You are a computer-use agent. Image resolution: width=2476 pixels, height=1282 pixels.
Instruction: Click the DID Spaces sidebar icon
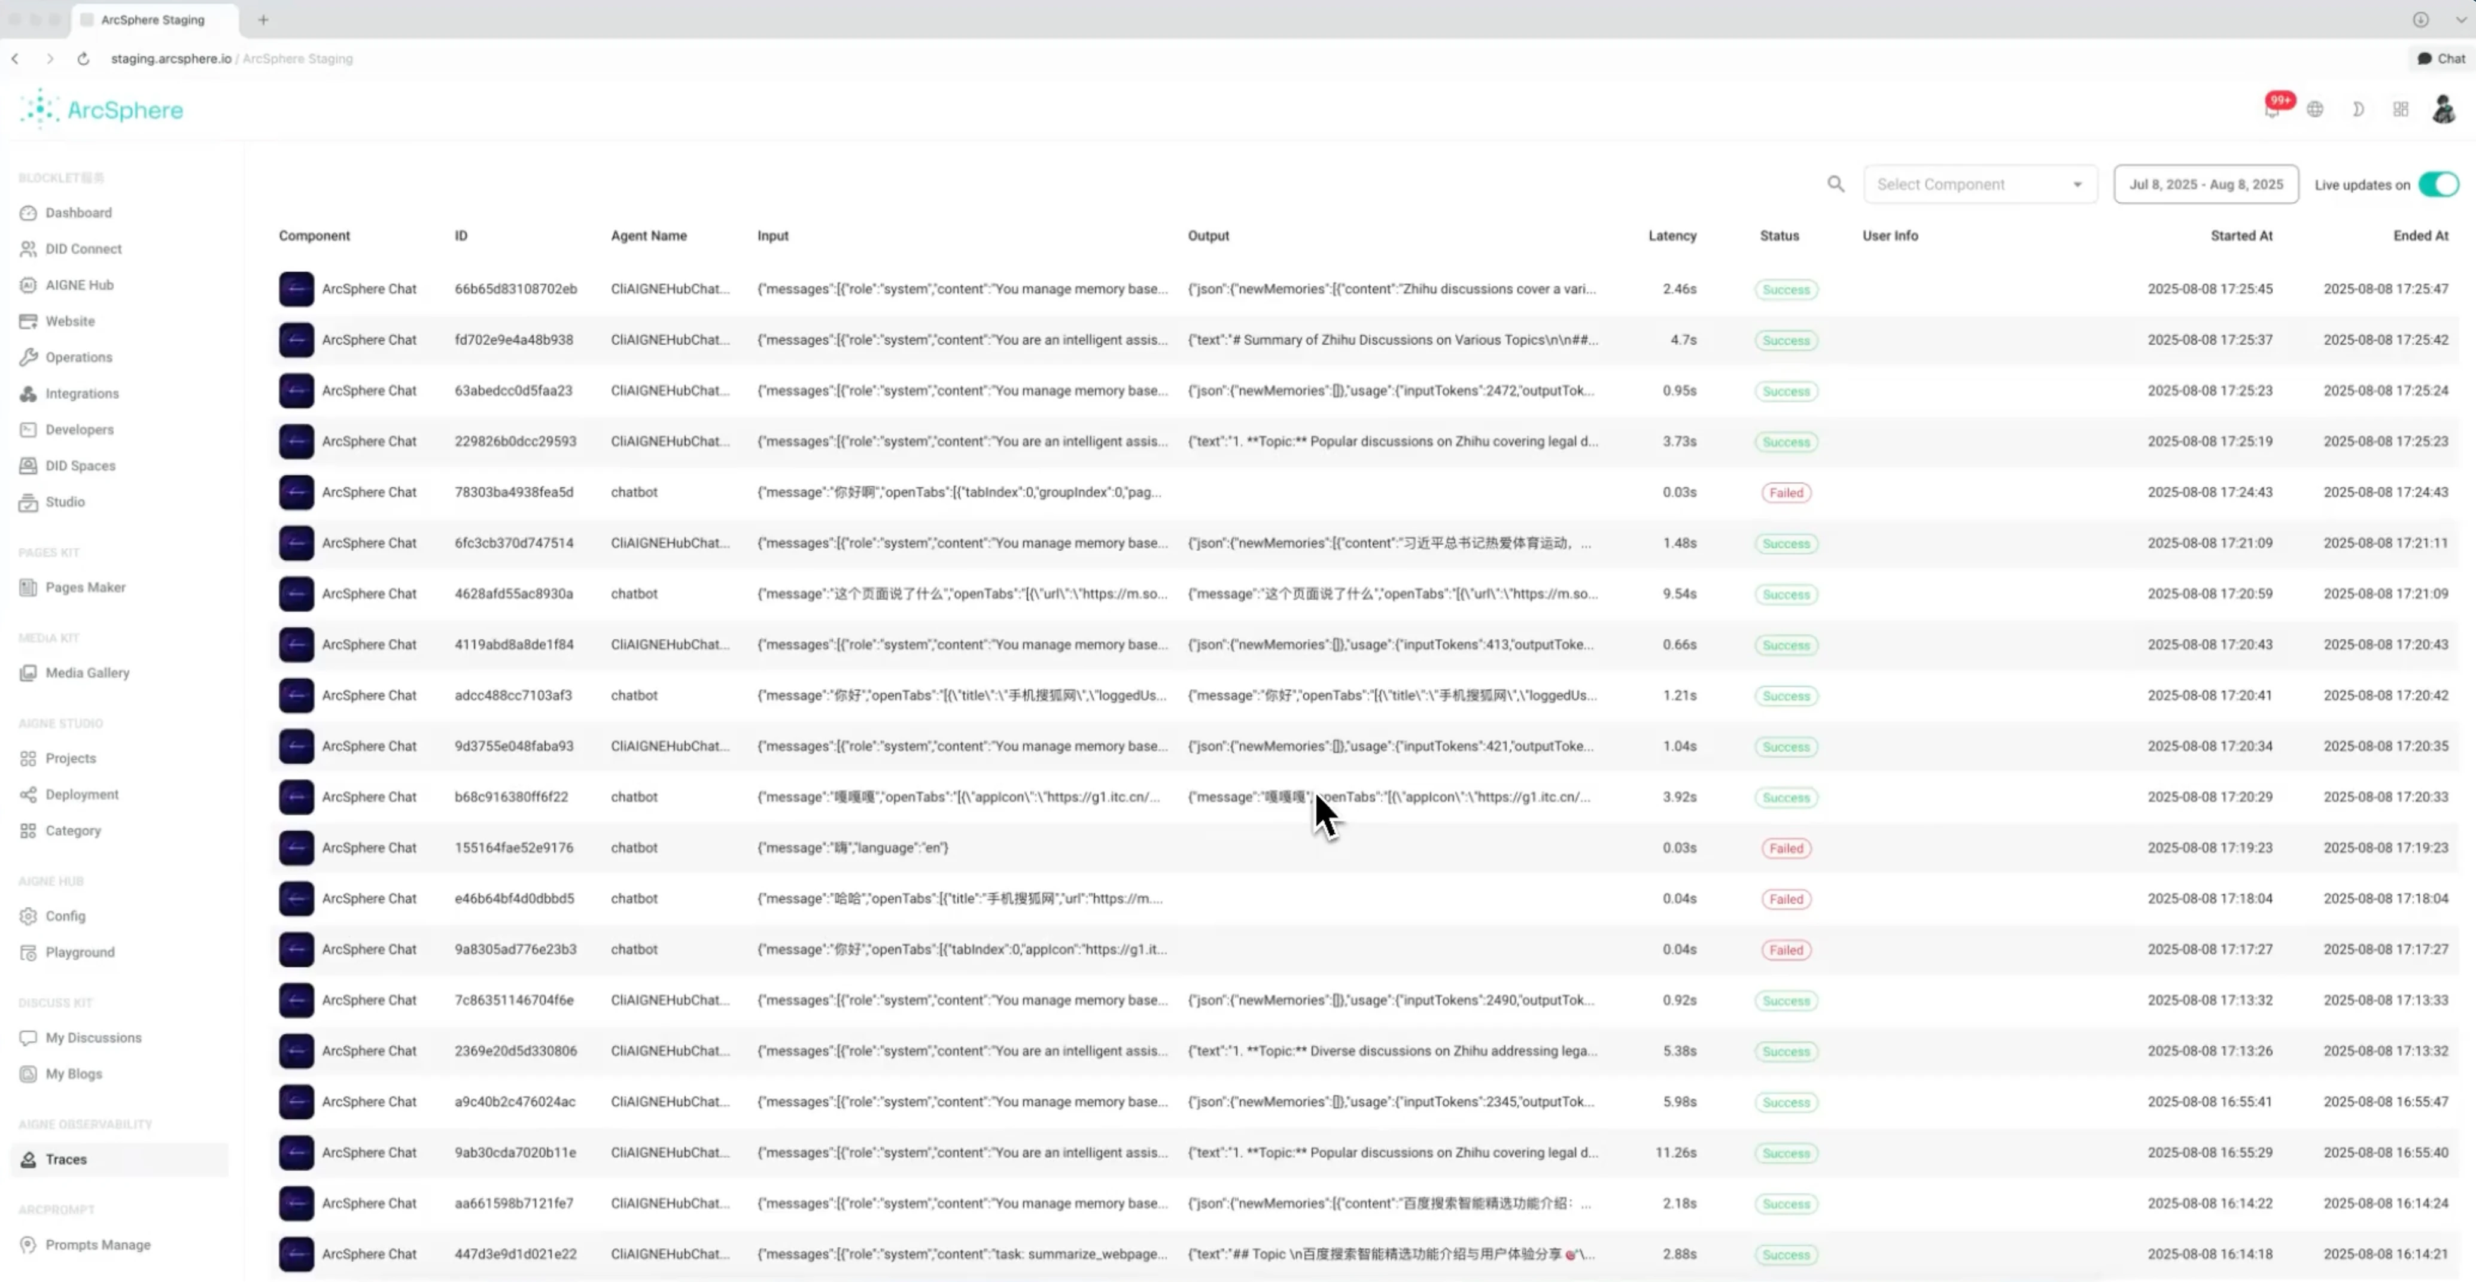click(x=28, y=466)
